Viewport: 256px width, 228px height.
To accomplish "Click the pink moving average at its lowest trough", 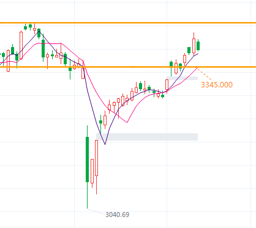I will (x=127, y=122).
